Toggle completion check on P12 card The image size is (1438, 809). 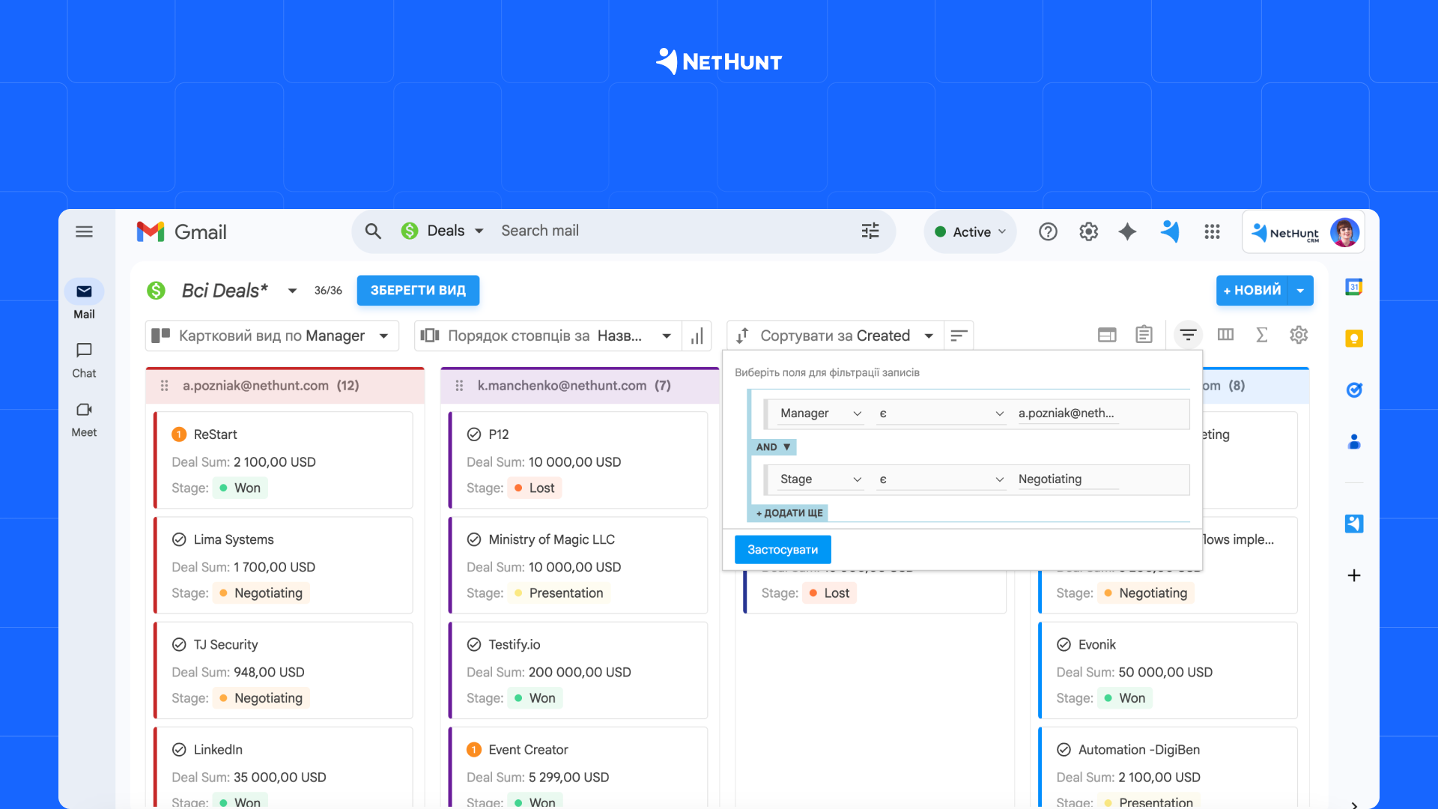pyautogui.click(x=474, y=434)
